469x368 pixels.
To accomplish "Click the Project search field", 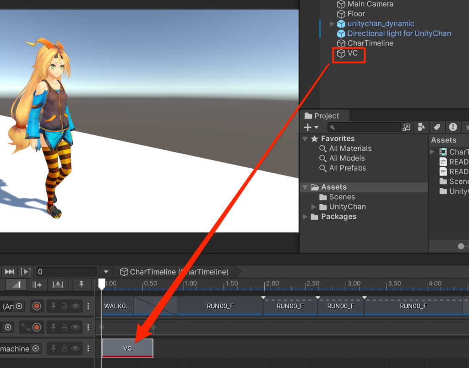I will coord(364,127).
